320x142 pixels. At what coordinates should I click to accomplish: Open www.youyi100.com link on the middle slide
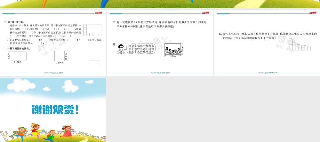point(161,73)
